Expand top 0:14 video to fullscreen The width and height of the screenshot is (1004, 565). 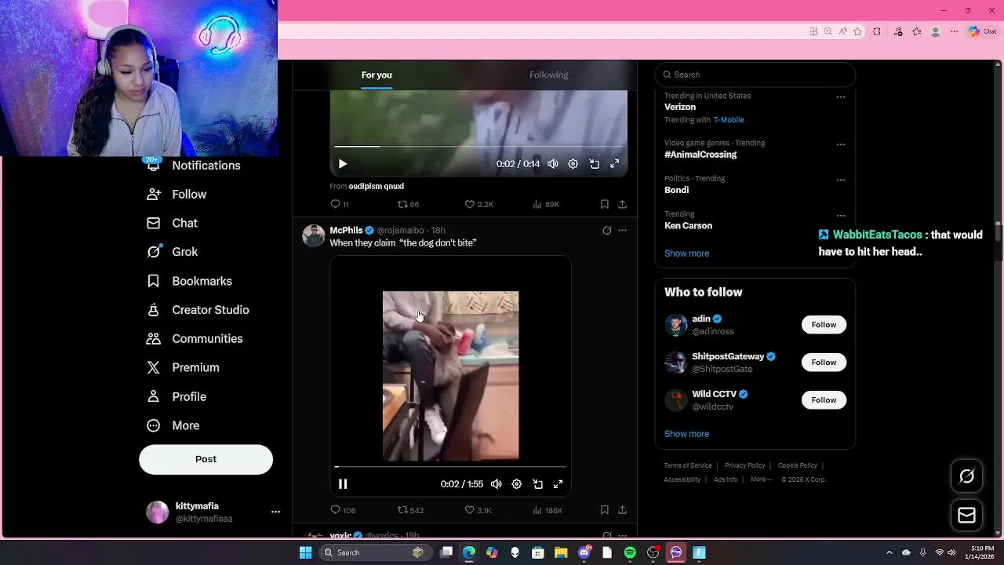click(x=615, y=164)
